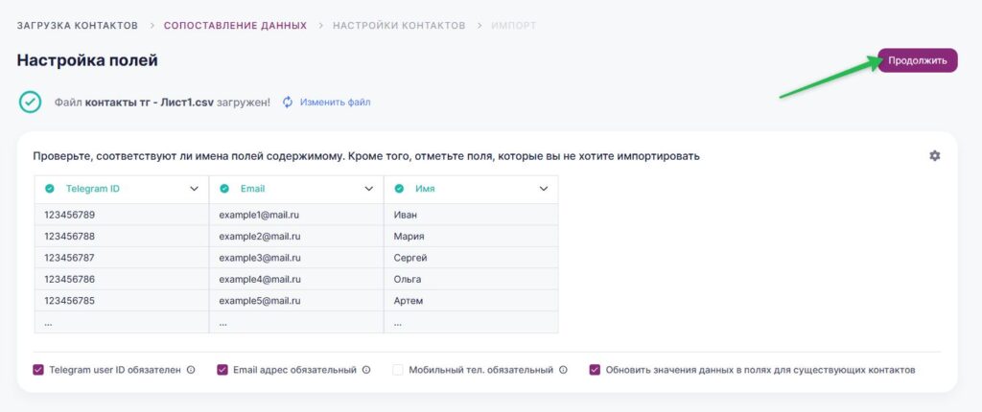Click green check icon in Telegram ID header
Image resolution: width=982 pixels, height=412 pixels.
(50, 189)
